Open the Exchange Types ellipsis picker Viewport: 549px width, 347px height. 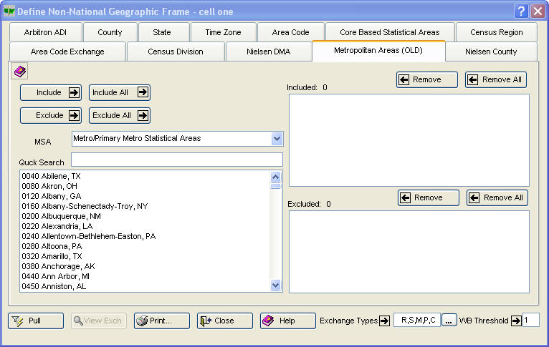449,321
